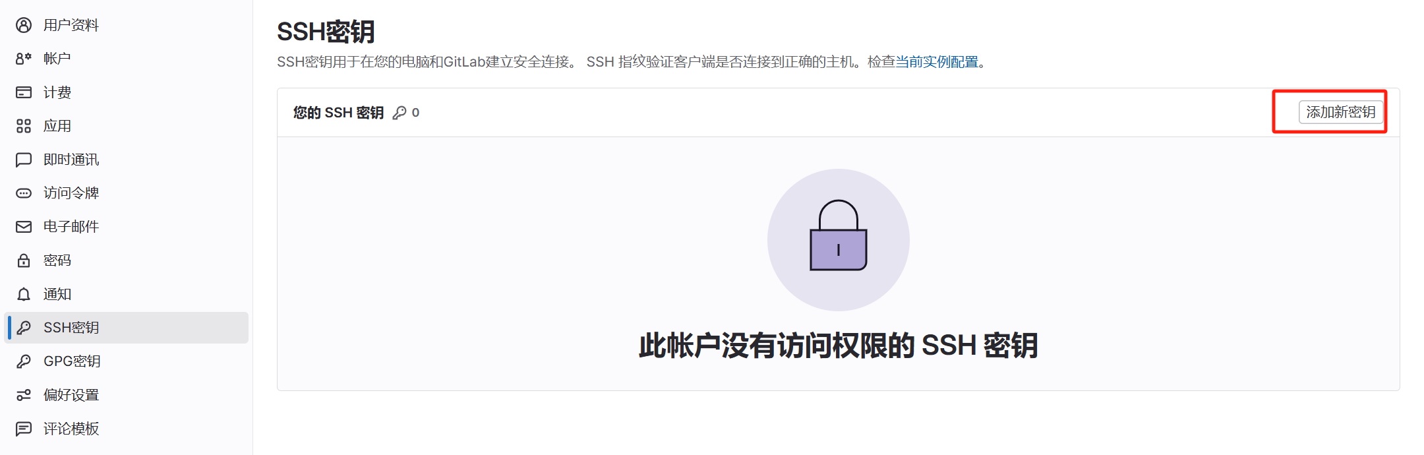Open the 帐户 account icon
1424x455 pixels.
pos(24,59)
